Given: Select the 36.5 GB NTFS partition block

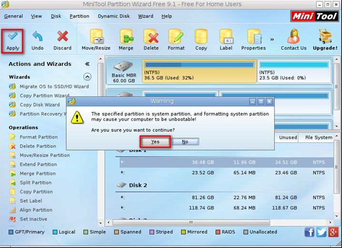Looking at the screenshot, I should (x=200, y=71).
